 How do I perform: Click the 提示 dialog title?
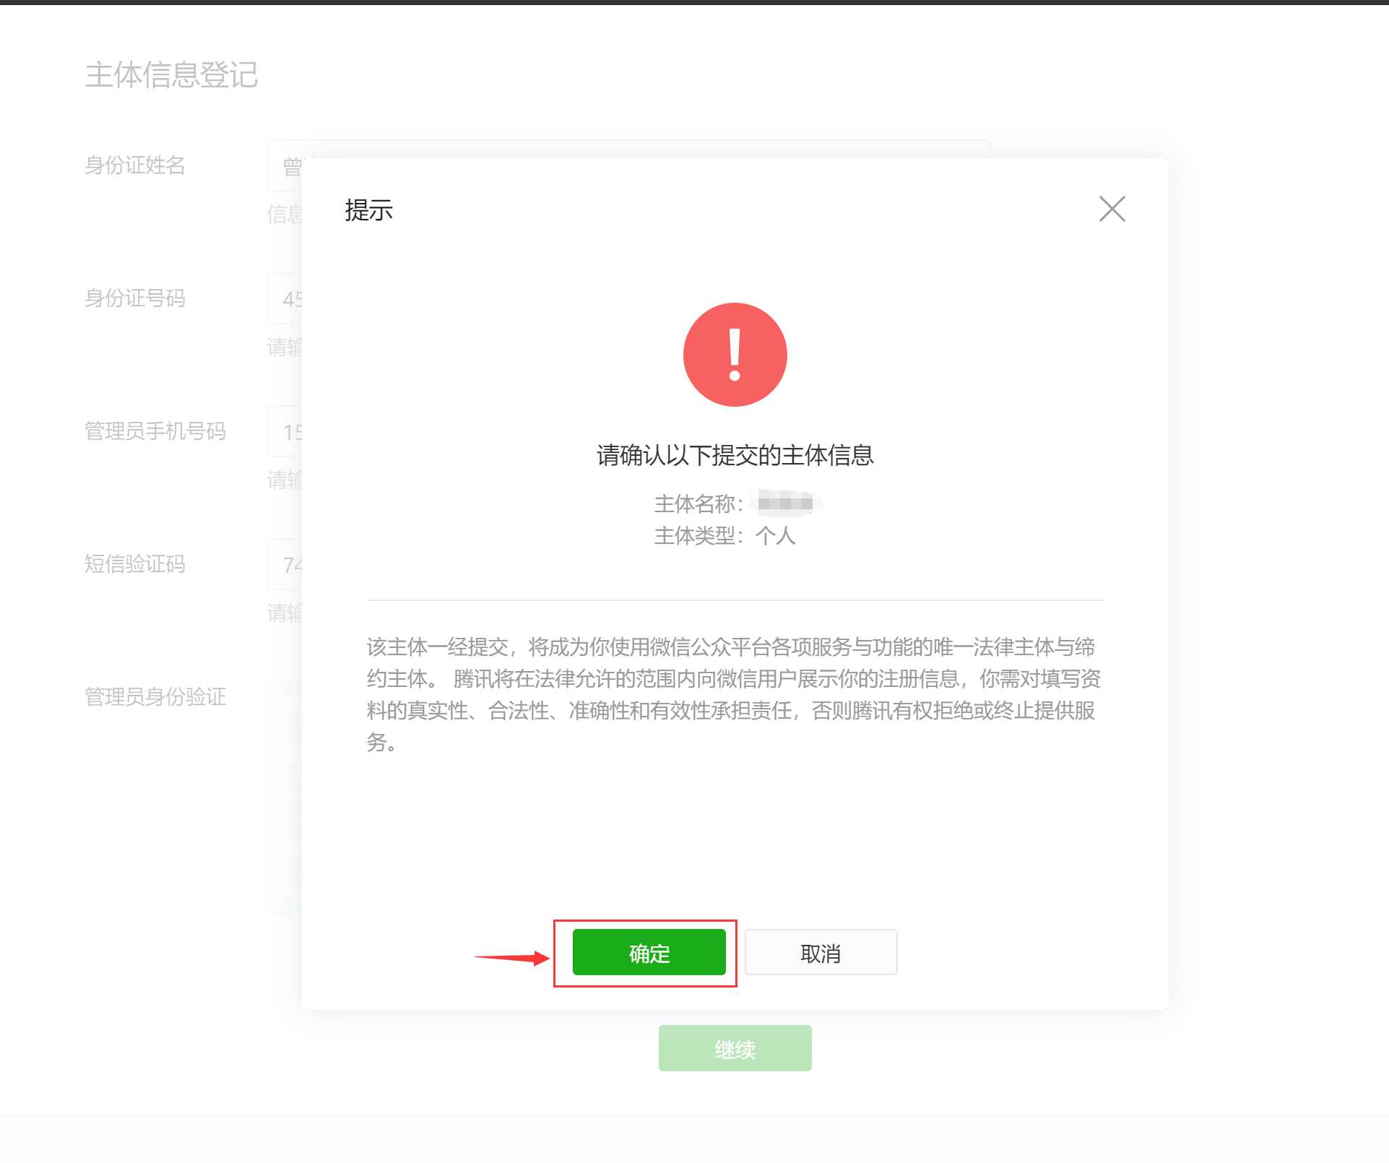pos(368,210)
